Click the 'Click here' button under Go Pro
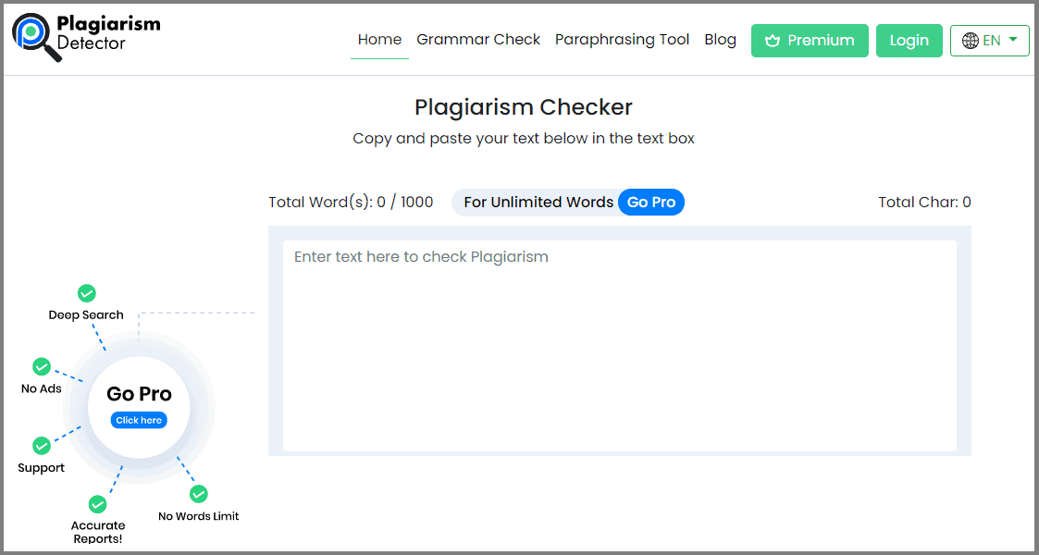This screenshot has height=555, width=1039. point(139,420)
